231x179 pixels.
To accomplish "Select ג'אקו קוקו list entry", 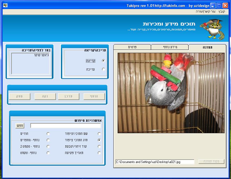I will 41,55.
